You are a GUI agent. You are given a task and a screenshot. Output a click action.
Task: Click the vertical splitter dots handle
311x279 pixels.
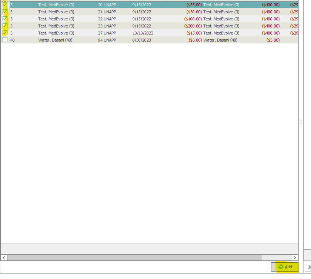point(301,123)
